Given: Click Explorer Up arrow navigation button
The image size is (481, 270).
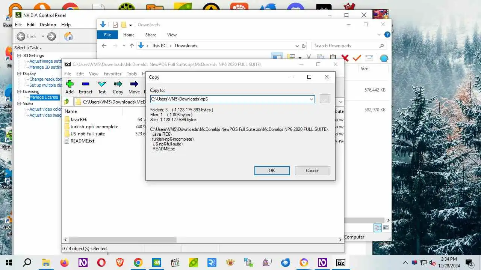Looking at the screenshot, I should pos(132,46).
